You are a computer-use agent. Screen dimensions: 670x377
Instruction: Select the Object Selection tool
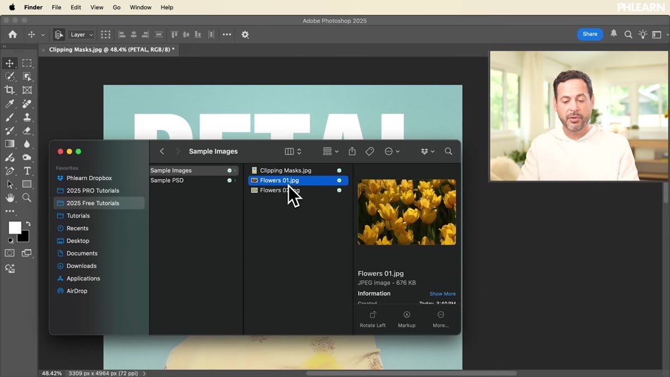[x=27, y=76]
